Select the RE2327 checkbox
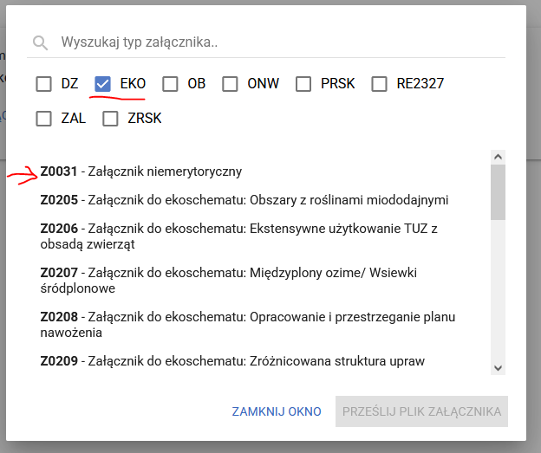The height and width of the screenshot is (453, 541). (x=379, y=84)
